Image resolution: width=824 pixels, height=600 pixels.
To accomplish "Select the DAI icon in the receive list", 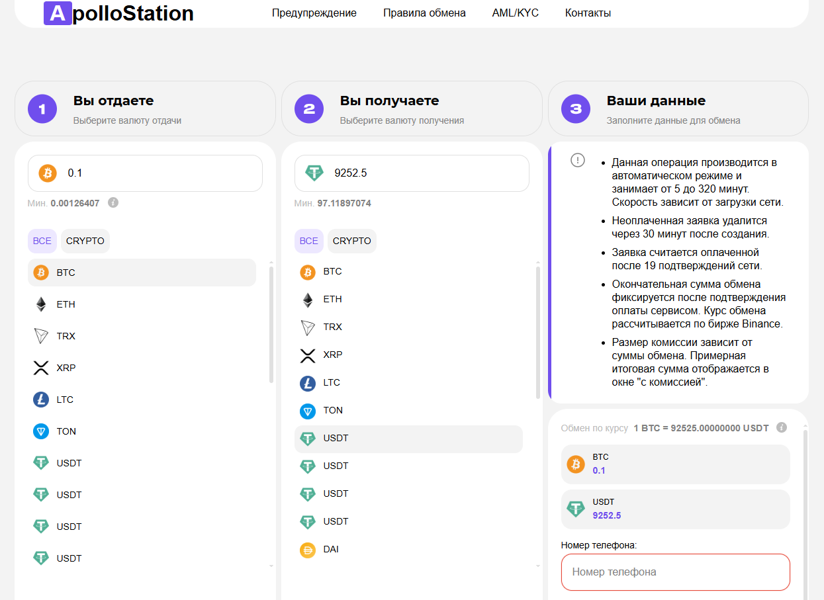I will pyautogui.click(x=308, y=550).
